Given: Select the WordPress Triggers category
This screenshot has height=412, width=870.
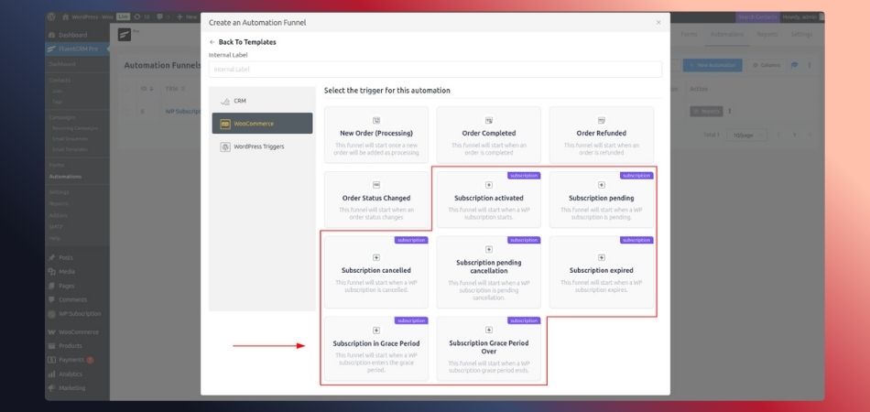Looking at the screenshot, I should pyautogui.click(x=262, y=146).
